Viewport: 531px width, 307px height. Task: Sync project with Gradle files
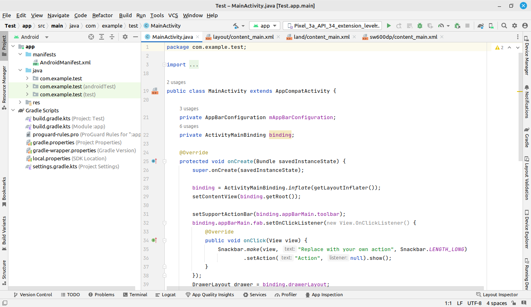point(481,26)
